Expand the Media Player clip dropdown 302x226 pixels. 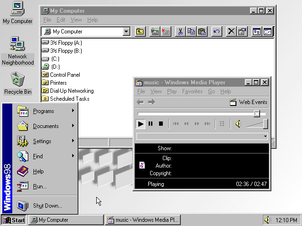265,137
